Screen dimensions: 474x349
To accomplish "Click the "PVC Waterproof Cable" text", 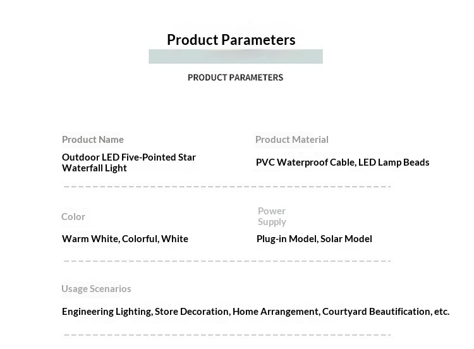I will click(305, 162).
